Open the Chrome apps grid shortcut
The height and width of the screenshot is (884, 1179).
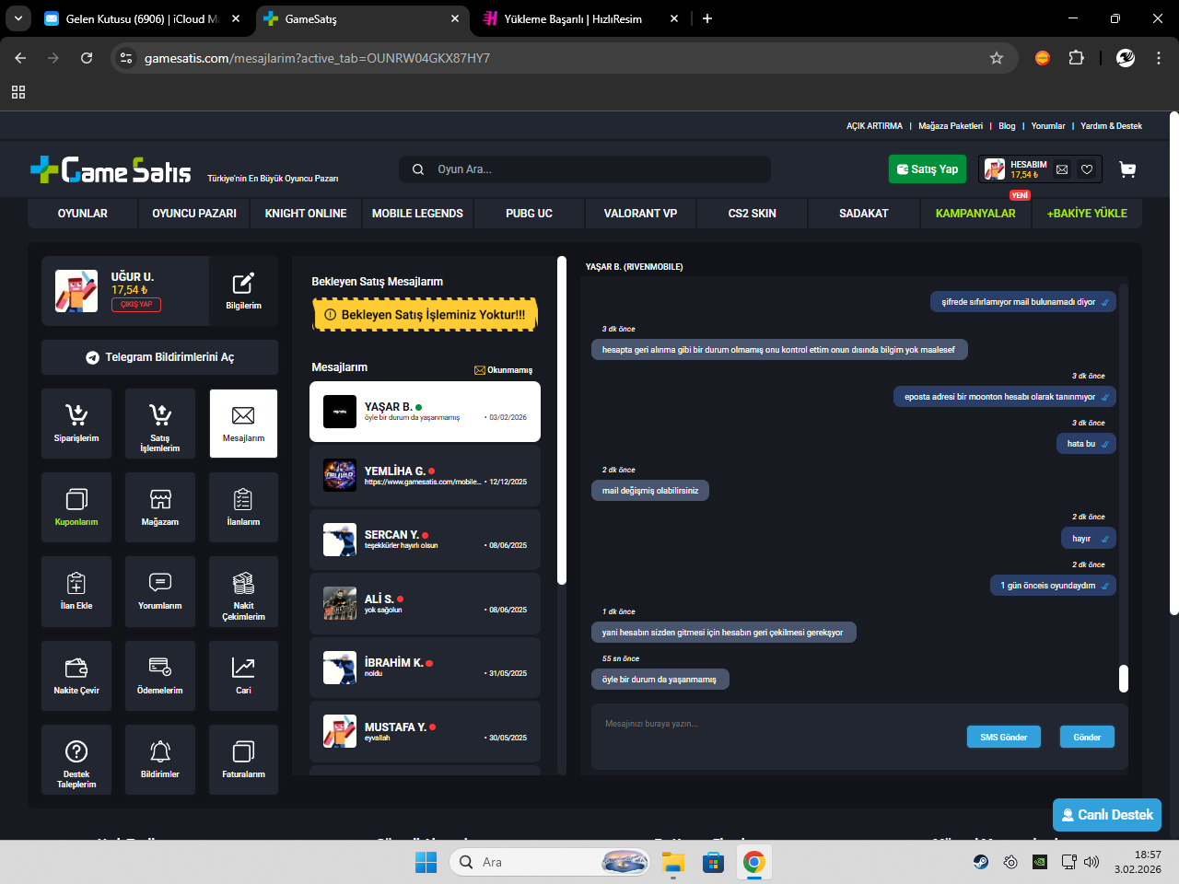point(18,92)
